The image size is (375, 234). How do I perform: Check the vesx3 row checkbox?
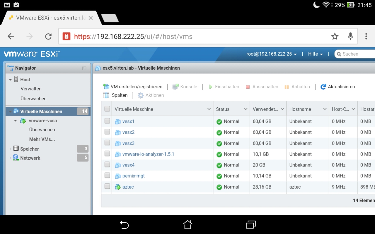(x=107, y=143)
